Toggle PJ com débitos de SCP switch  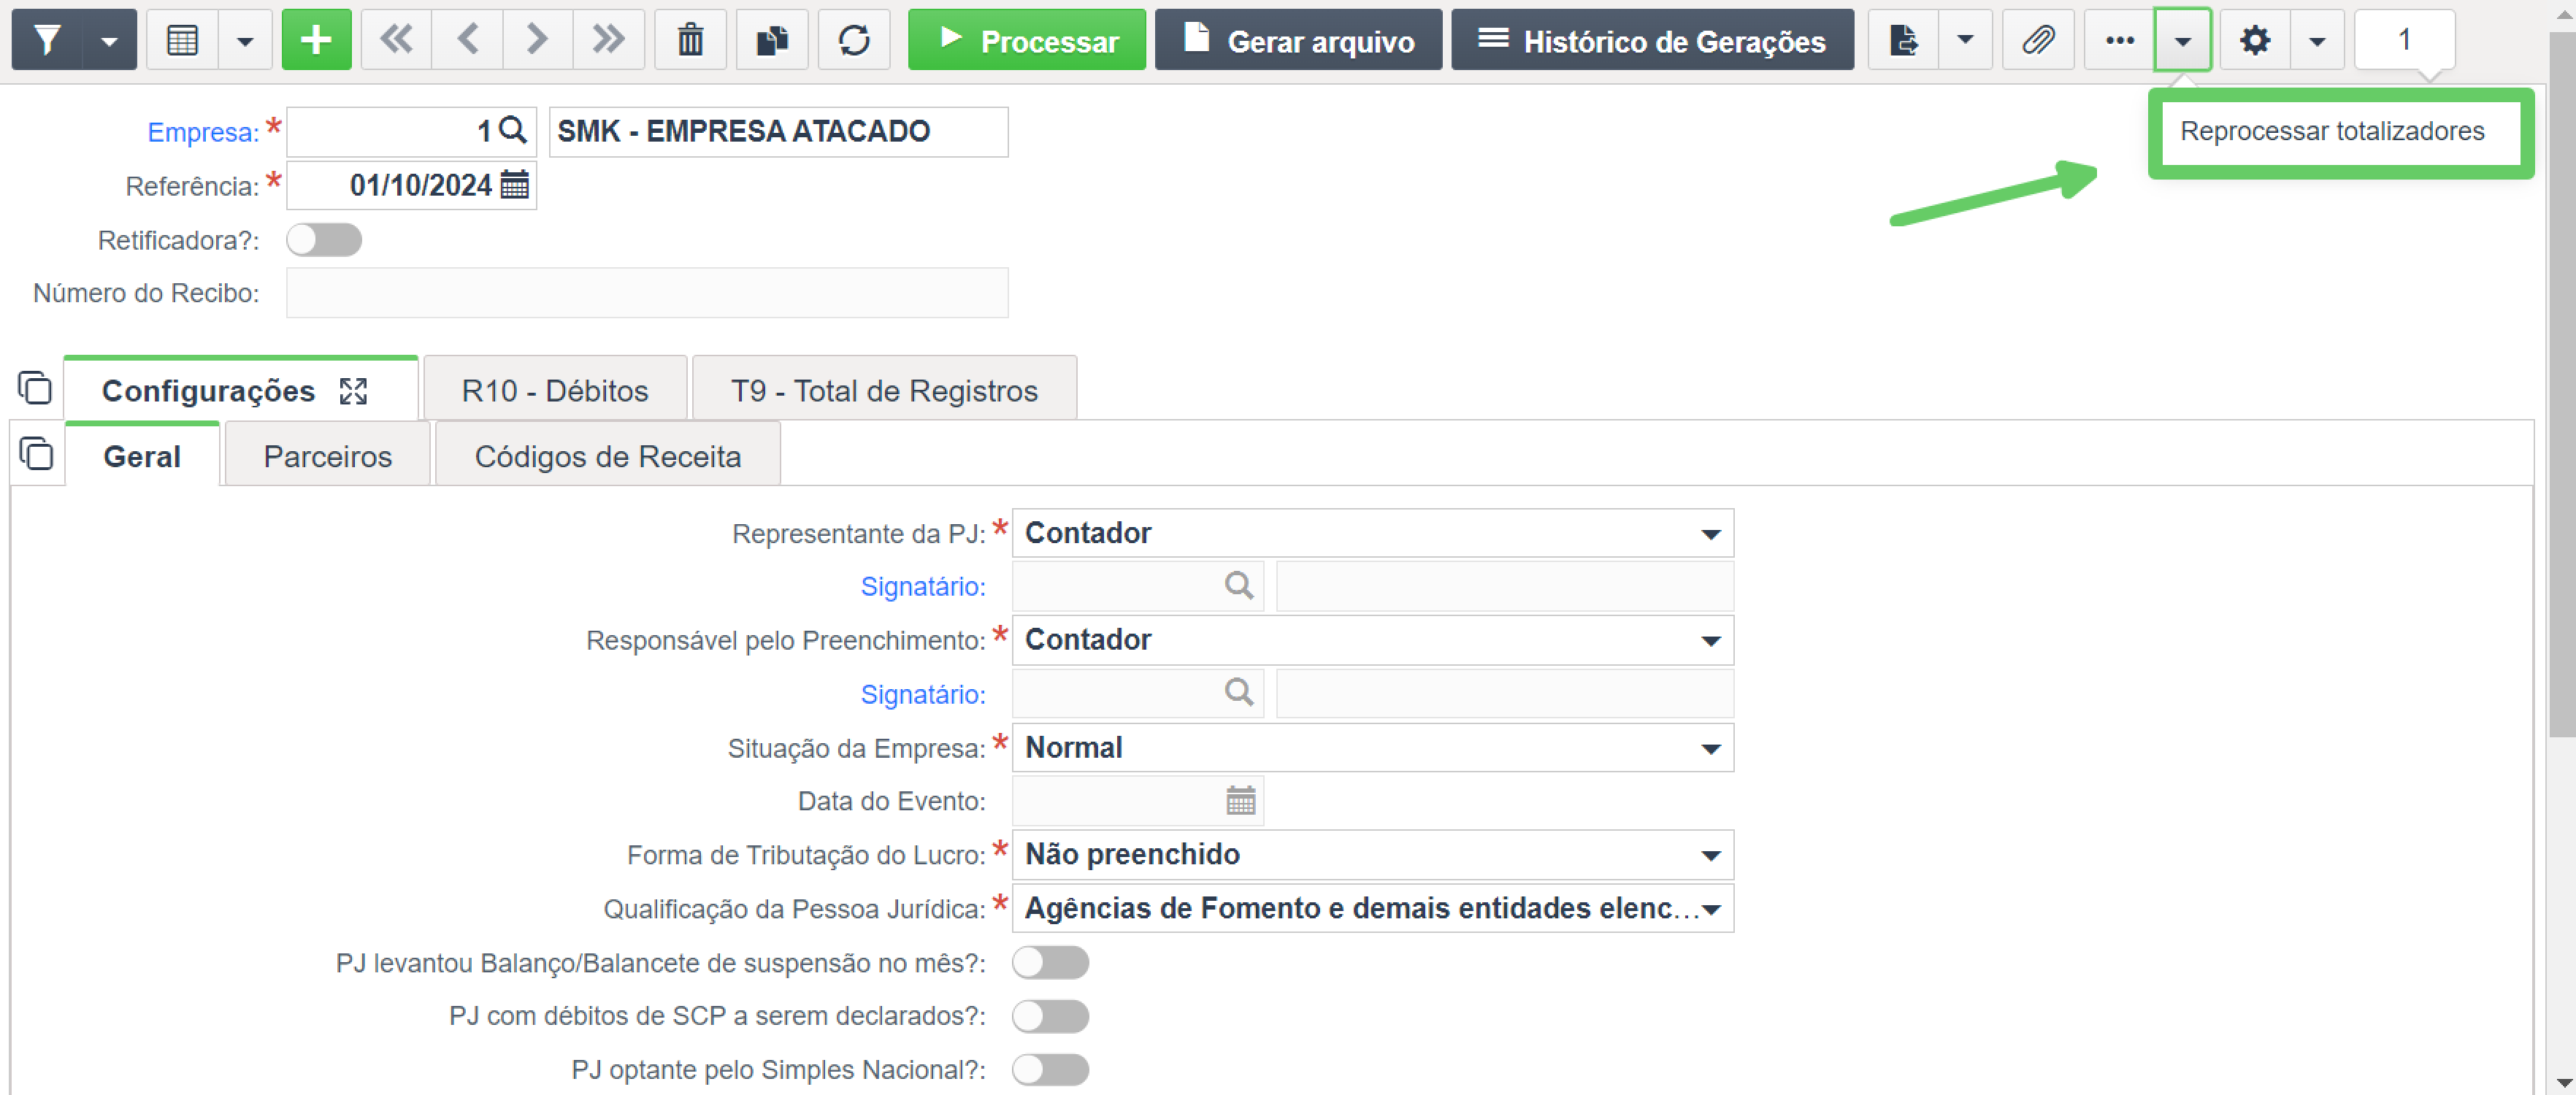[1050, 1016]
